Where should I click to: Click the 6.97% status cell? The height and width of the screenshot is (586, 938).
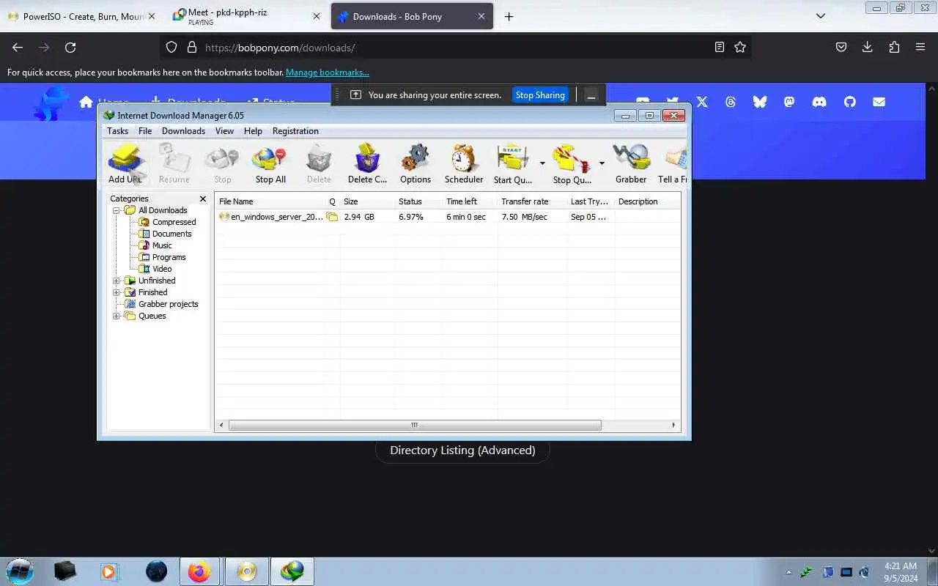(411, 217)
